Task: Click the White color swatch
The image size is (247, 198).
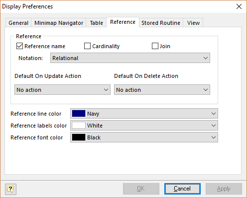Action: [x=79, y=126]
